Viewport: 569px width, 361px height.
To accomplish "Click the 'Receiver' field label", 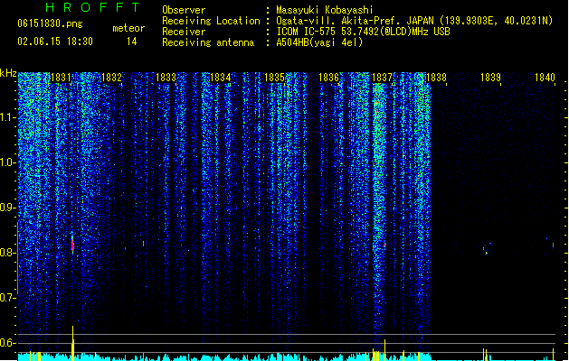I will pos(184,32).
